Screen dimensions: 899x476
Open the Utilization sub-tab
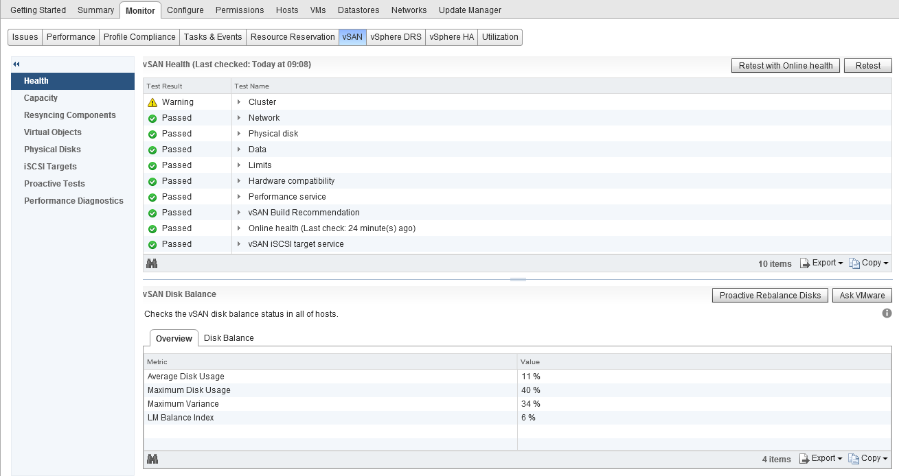tap(500, 37)
